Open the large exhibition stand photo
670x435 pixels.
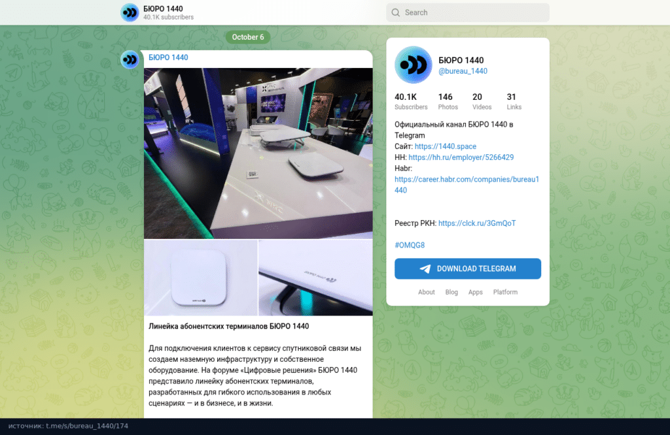point(258,153)
